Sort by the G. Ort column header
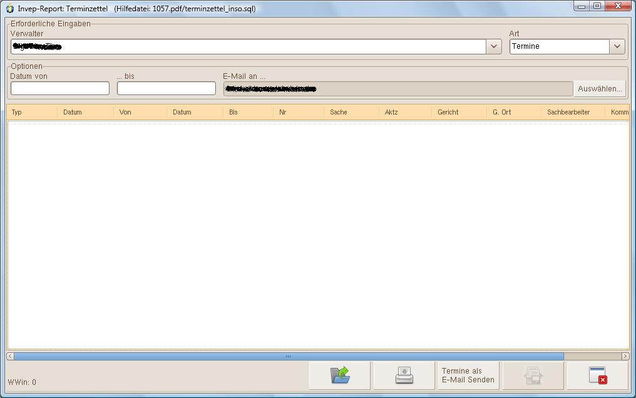 click(514, 112)
